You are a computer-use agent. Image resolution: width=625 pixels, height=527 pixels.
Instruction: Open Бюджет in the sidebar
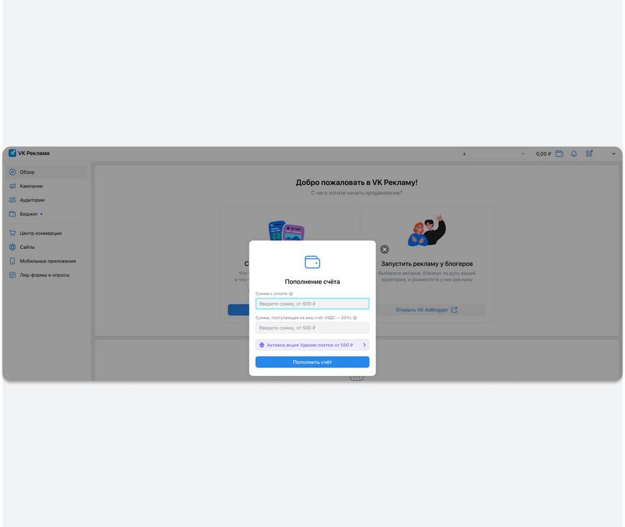(46, 214)
